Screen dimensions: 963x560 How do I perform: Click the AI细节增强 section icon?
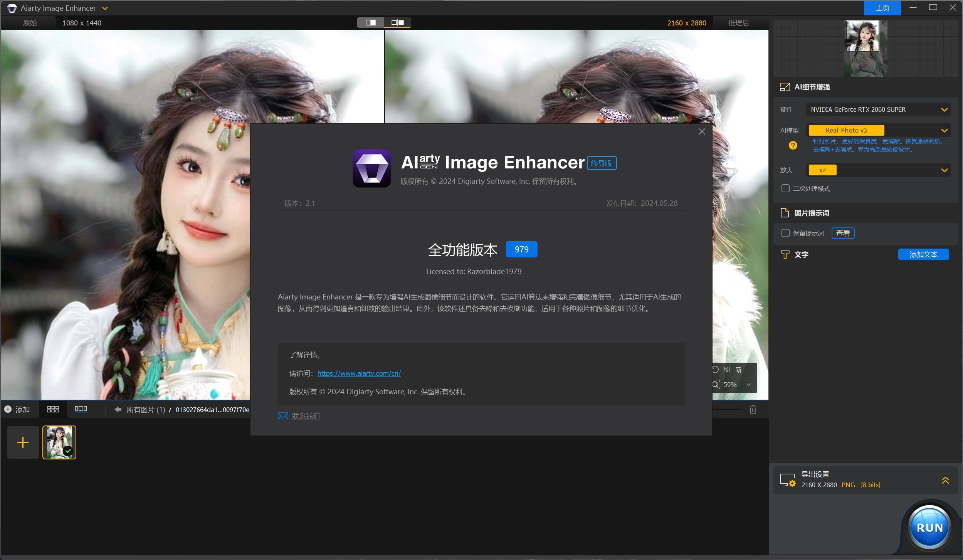(x=785, y=87)
